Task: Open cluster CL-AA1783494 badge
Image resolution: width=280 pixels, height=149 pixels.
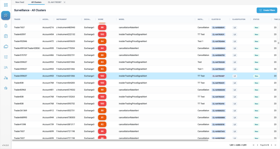Action: click(x=218, y=41)
